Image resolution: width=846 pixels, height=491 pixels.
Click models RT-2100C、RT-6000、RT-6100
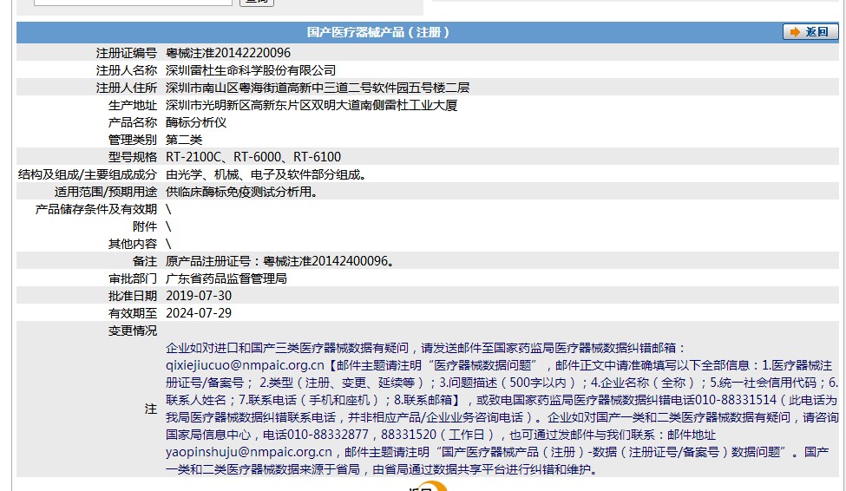pyautogui.click(x=253, y=157)
